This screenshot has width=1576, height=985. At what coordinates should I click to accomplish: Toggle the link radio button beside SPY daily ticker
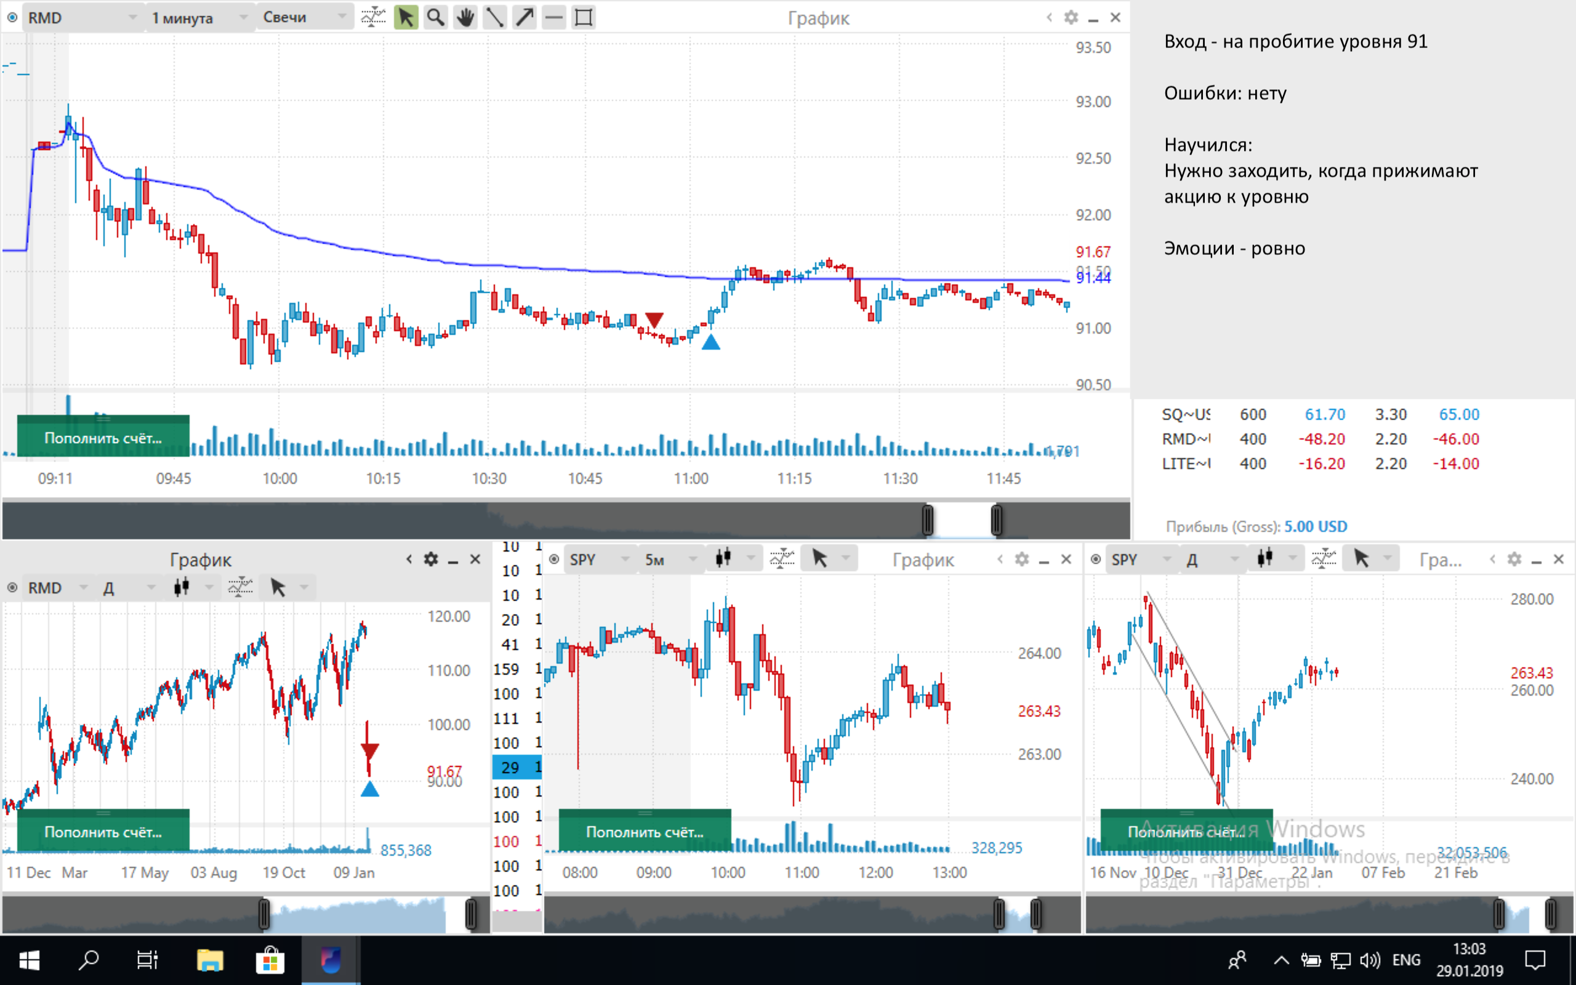coord(1095,559)
